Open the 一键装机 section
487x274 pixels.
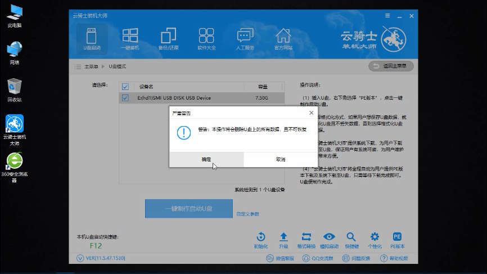[130, 39]
